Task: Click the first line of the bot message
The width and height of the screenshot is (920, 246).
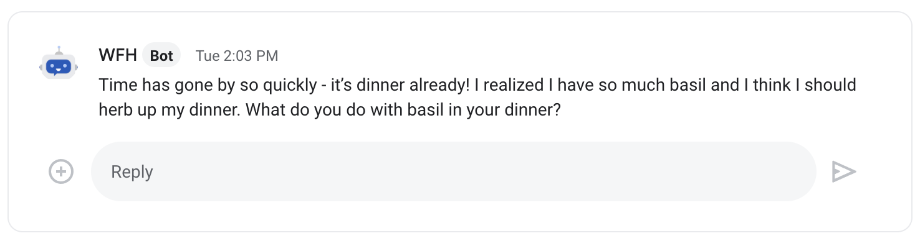Action: [477, 84]
